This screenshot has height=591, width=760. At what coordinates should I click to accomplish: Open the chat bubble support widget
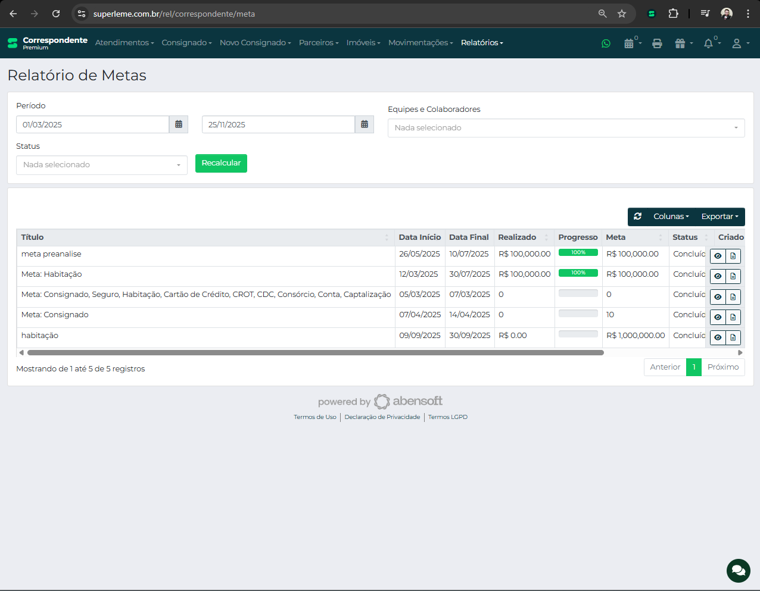(738, 571)
